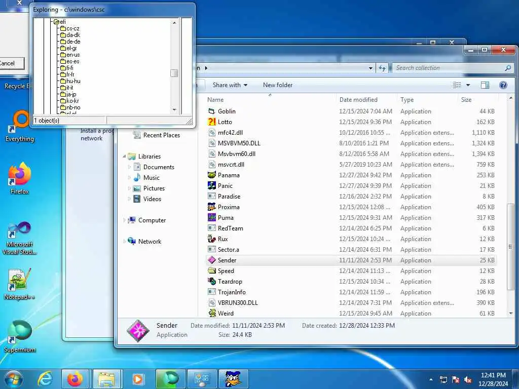Screen dimensions: 519x389
Task: Click the New folder button
Action: click(278, 85)
